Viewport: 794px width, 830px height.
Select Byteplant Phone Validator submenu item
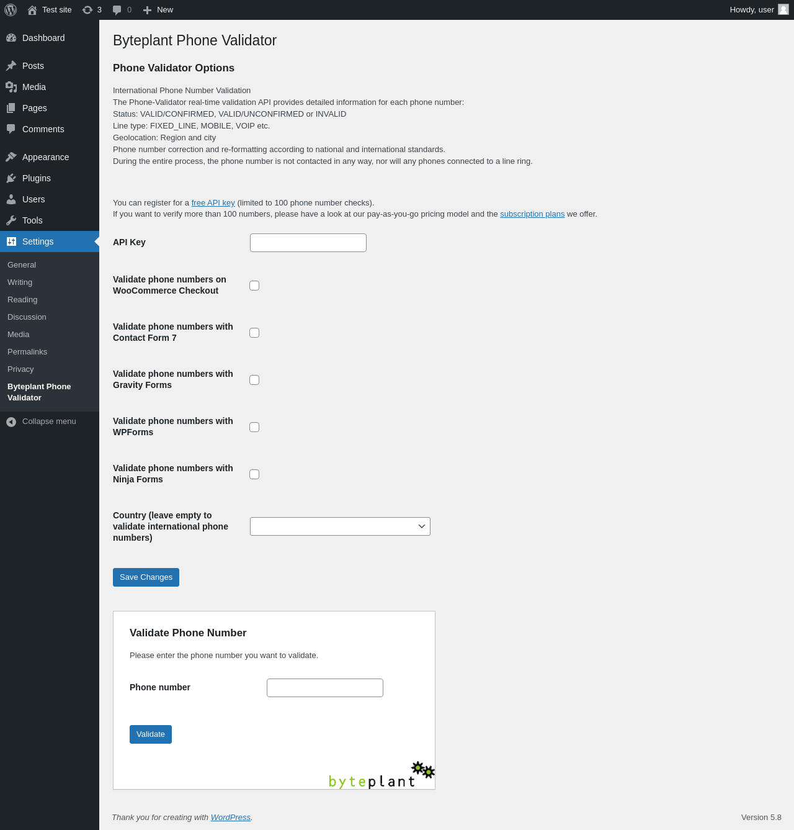point(39,392)
